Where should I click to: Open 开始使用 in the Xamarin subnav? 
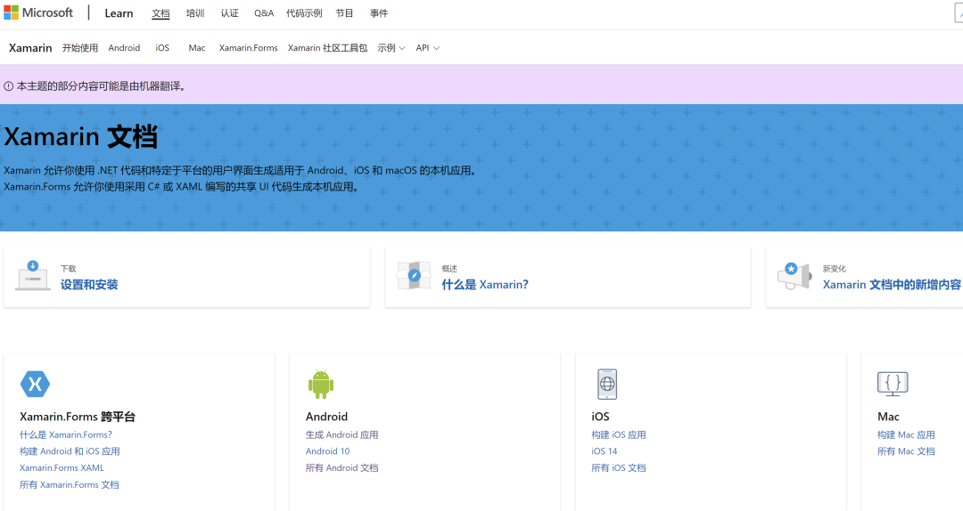click(x=80, y=48)
